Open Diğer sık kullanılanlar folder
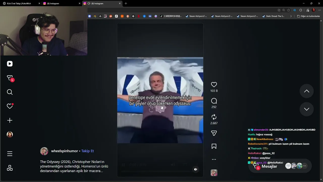The width and height of the screenshot is (323, 182). point(308,16)
